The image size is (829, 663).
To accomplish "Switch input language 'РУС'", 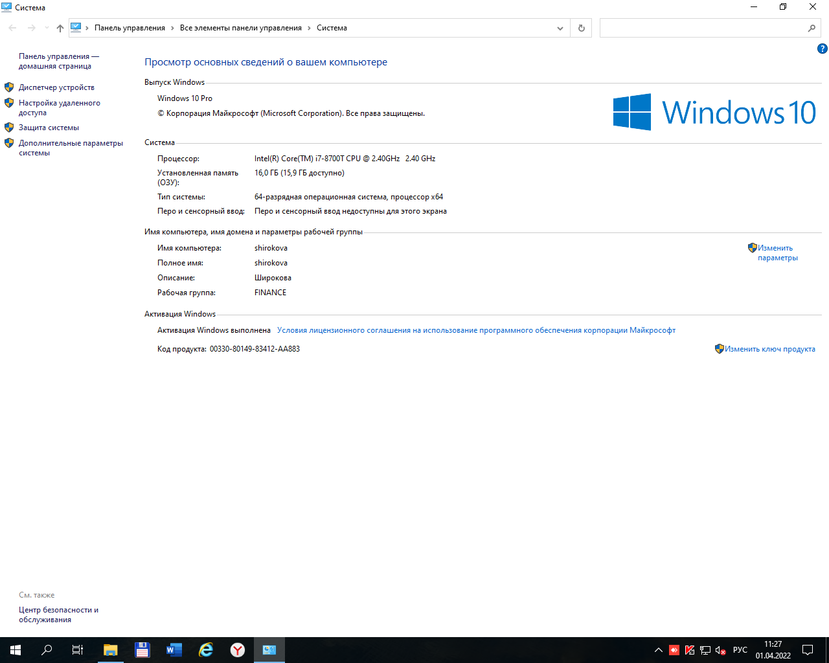I will coord(740,650).
